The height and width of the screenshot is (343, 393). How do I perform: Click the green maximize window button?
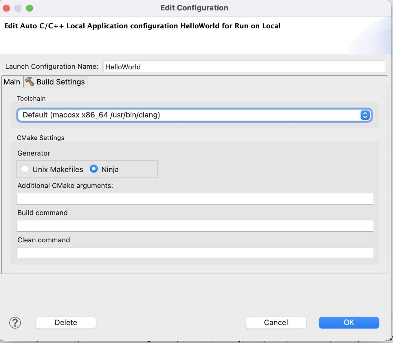click(x=30, y=8)
